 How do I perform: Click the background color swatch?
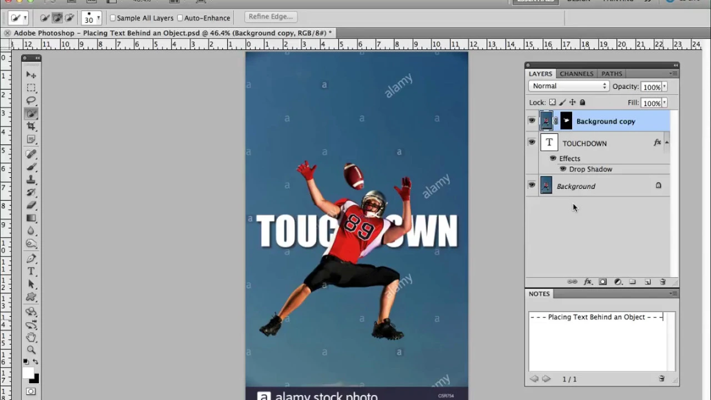tap(36, 380)
